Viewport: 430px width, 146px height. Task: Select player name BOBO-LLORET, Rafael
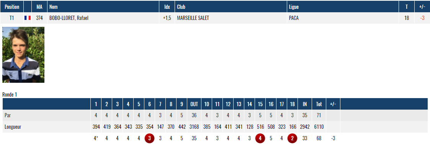pyautogui.click(x=69, y=18)
